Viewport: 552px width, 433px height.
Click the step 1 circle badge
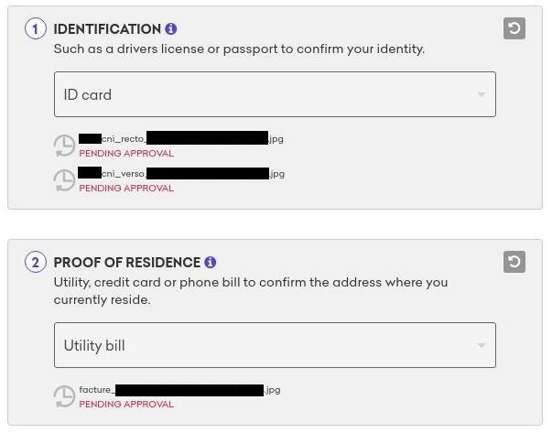(35, 29)
